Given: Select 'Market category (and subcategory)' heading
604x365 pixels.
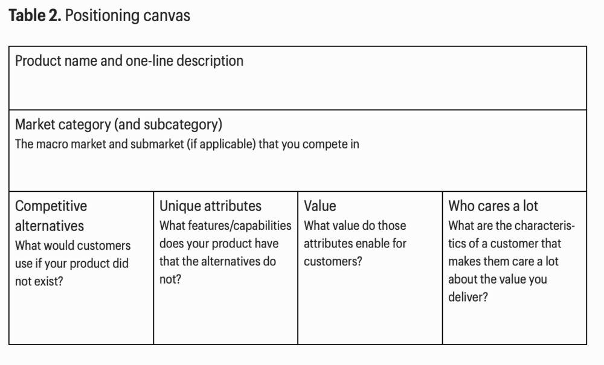Looking at the screenshot, I should (x=119, y=125).
